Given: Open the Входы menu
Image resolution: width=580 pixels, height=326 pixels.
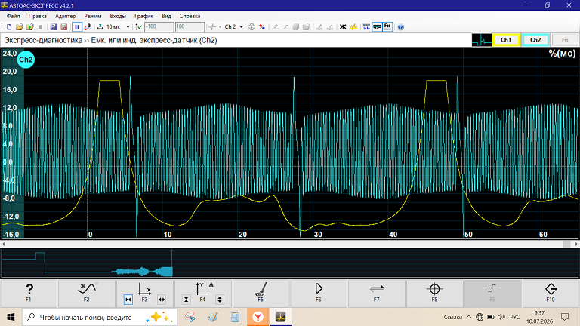Looking at the screenshot, I should [118, 16].
